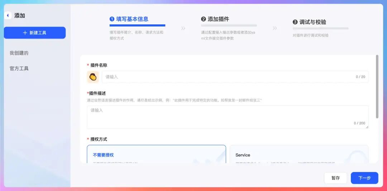Click the 授权方式 label
The height and width of the screenshot is (191, 387).
click(99, 139)
